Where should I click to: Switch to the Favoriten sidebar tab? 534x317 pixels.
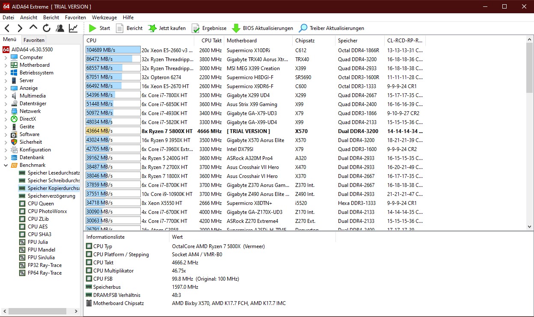pyautogui.click(x=34, y=40)
